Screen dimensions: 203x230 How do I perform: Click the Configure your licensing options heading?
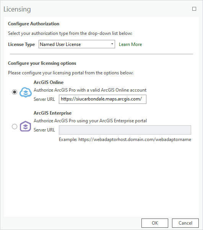coord(42,63)
